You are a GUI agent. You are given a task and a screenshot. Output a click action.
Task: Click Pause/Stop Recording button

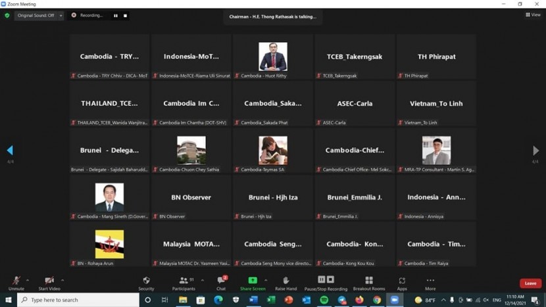[325, 283]
